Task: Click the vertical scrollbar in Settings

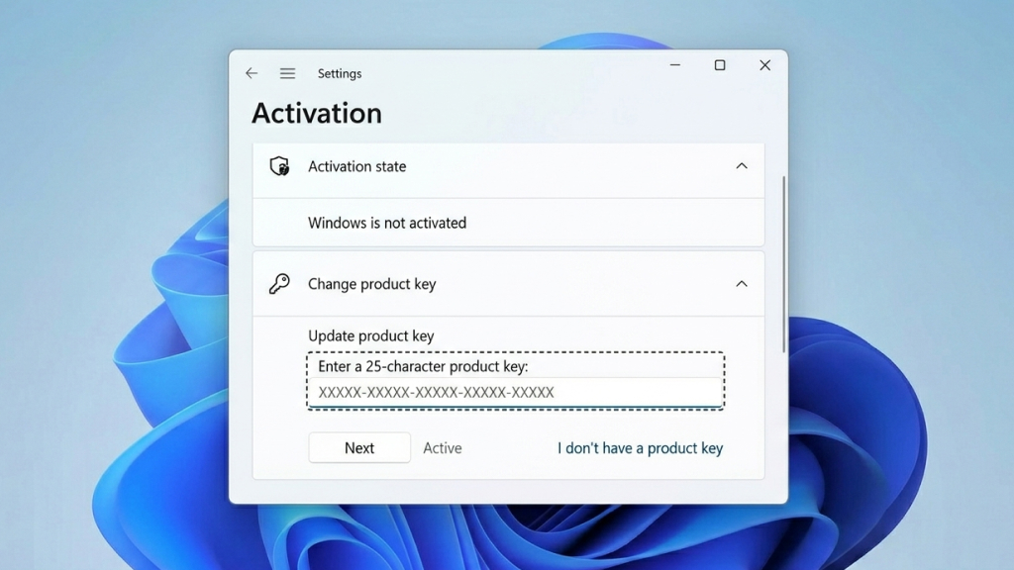Action: tap(784, 263)
